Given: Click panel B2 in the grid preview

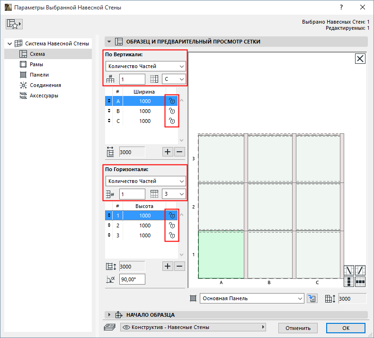Looking at the screenshot, I should [270, 207].
